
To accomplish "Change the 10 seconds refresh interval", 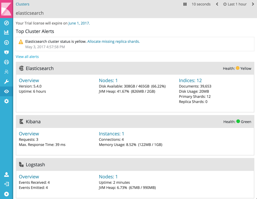I will tap(201, 4).
